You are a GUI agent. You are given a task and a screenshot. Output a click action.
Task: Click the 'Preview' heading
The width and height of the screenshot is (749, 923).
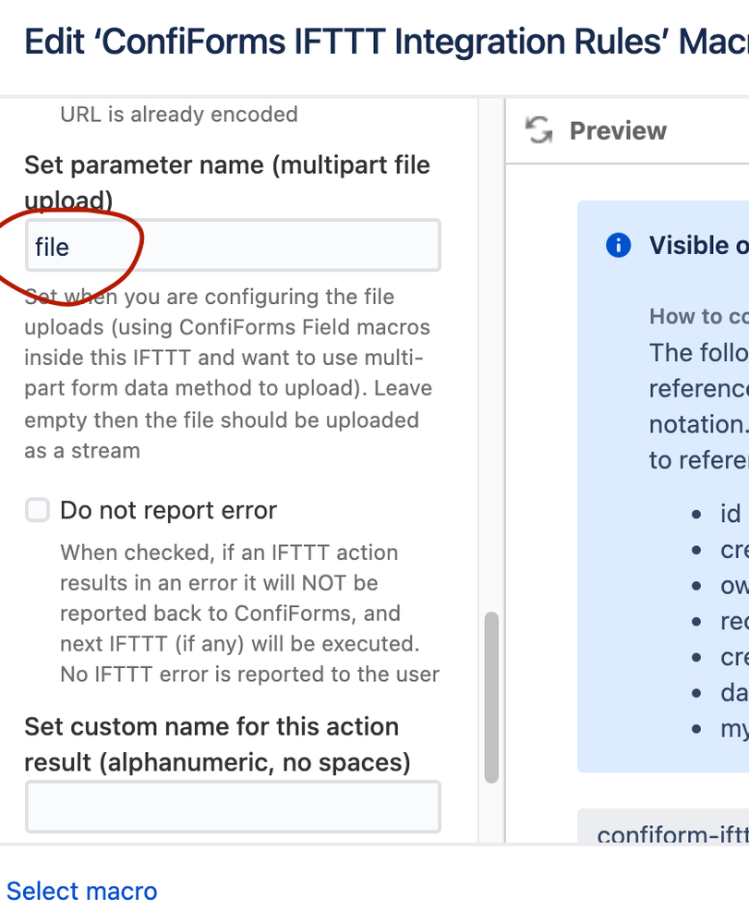[618, 130]
